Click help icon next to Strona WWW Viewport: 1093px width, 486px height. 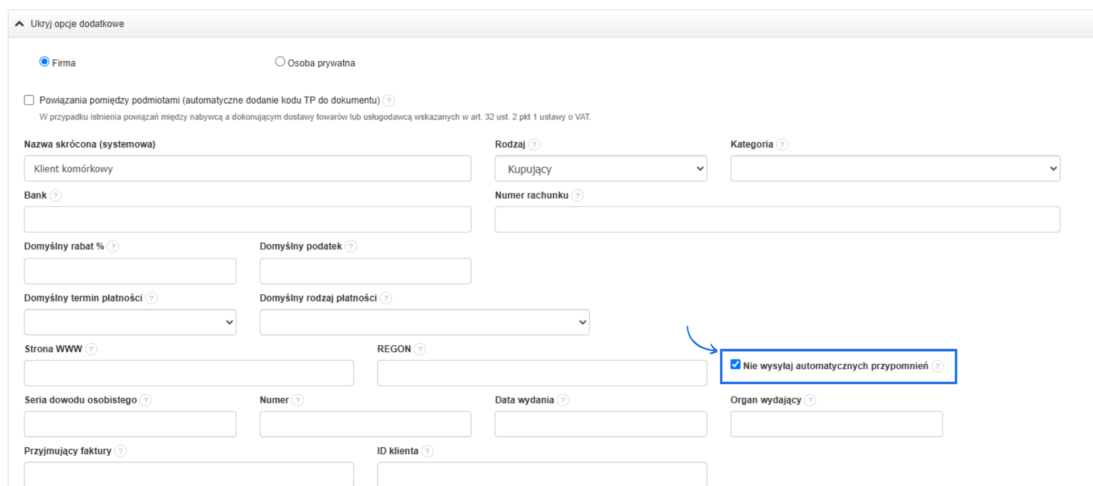point(91,349)
